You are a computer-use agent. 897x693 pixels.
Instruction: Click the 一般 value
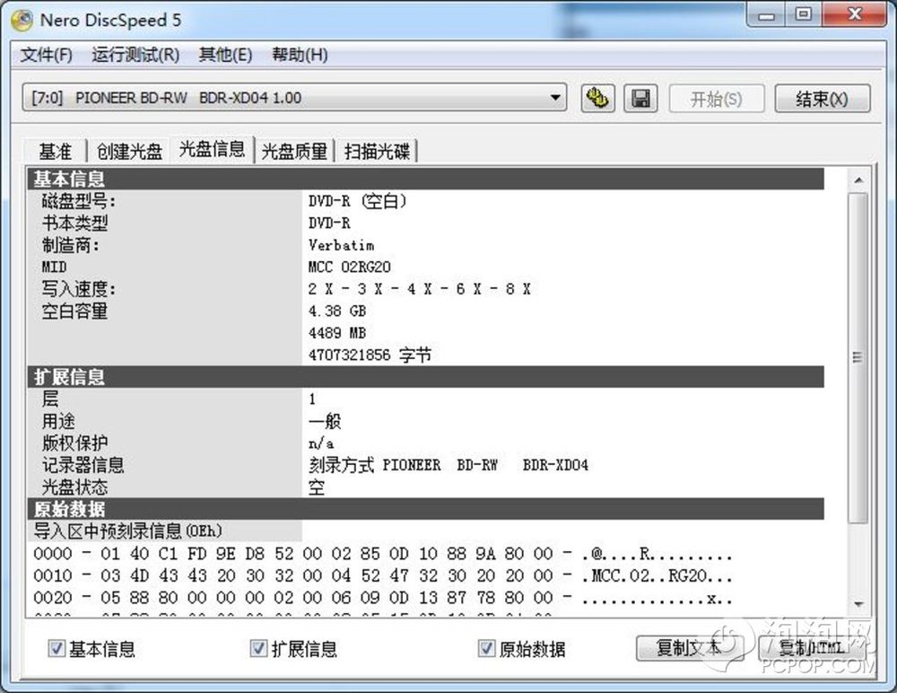pos(325,421)
